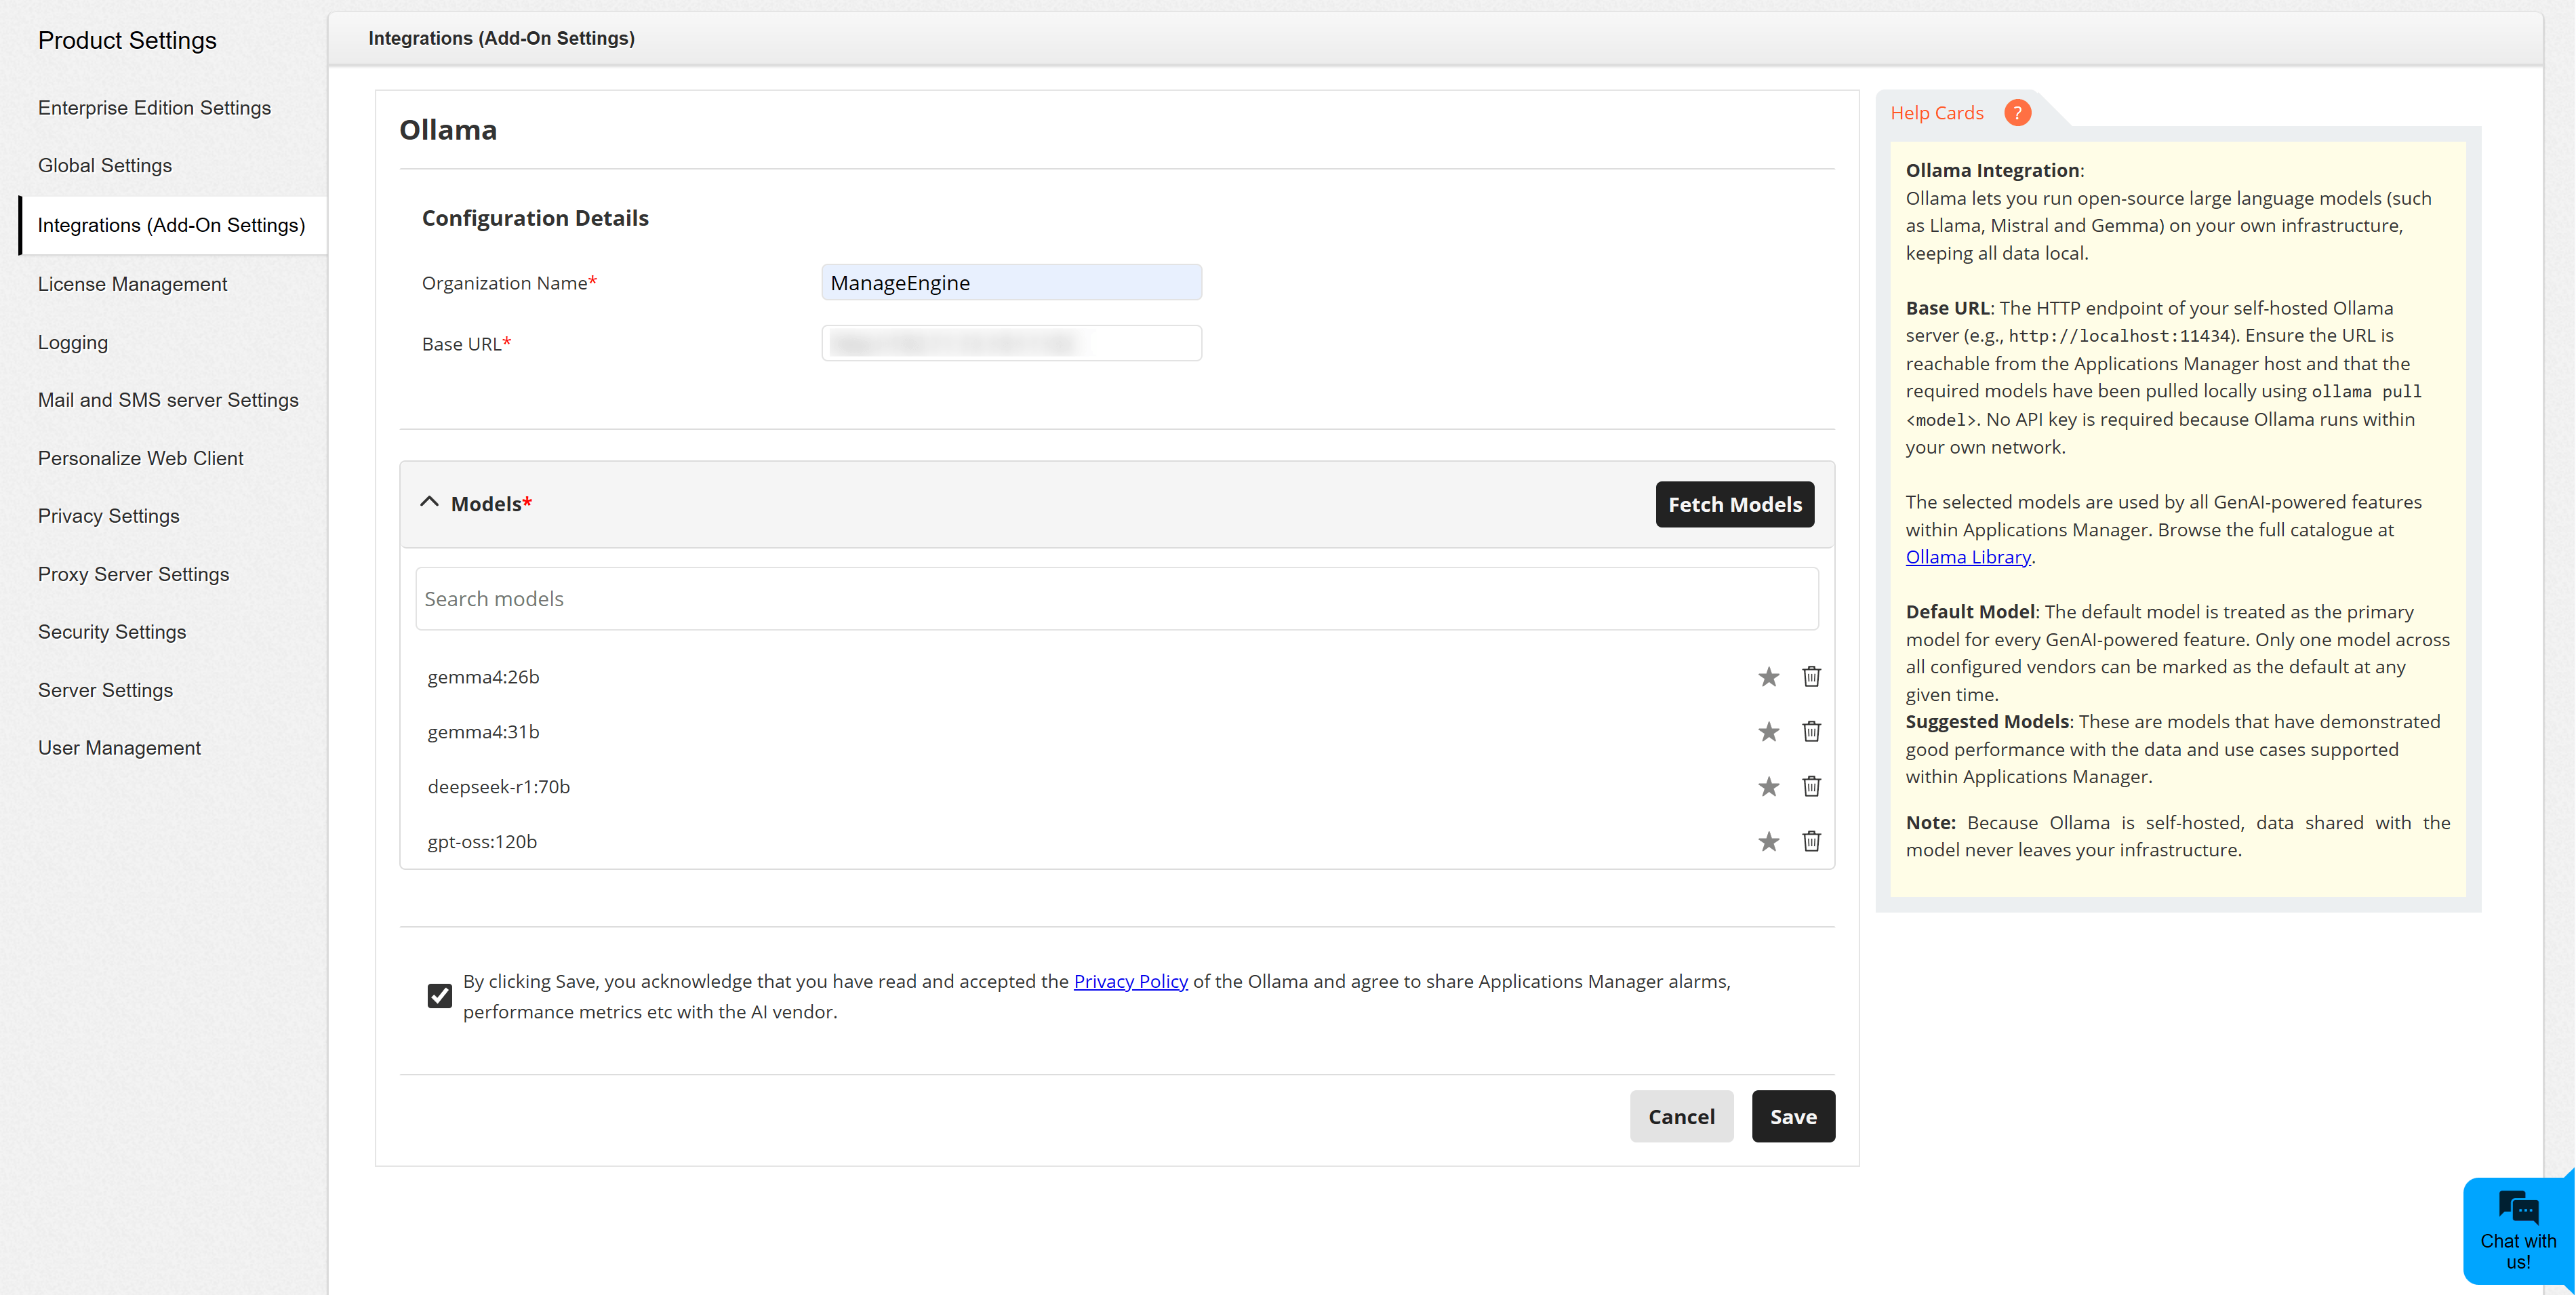Focus the Organization Name field
The height and width of the screenshot is (1295, 2576).
[1011, 283]
